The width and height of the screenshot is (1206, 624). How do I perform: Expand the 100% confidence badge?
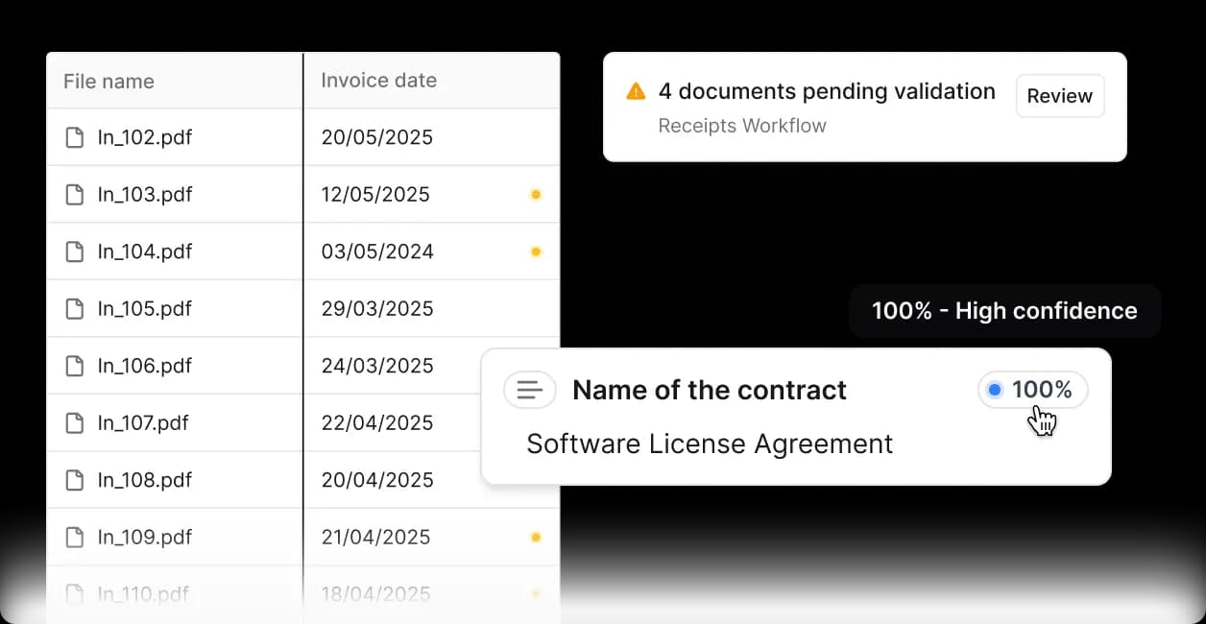click(1032, 390)
